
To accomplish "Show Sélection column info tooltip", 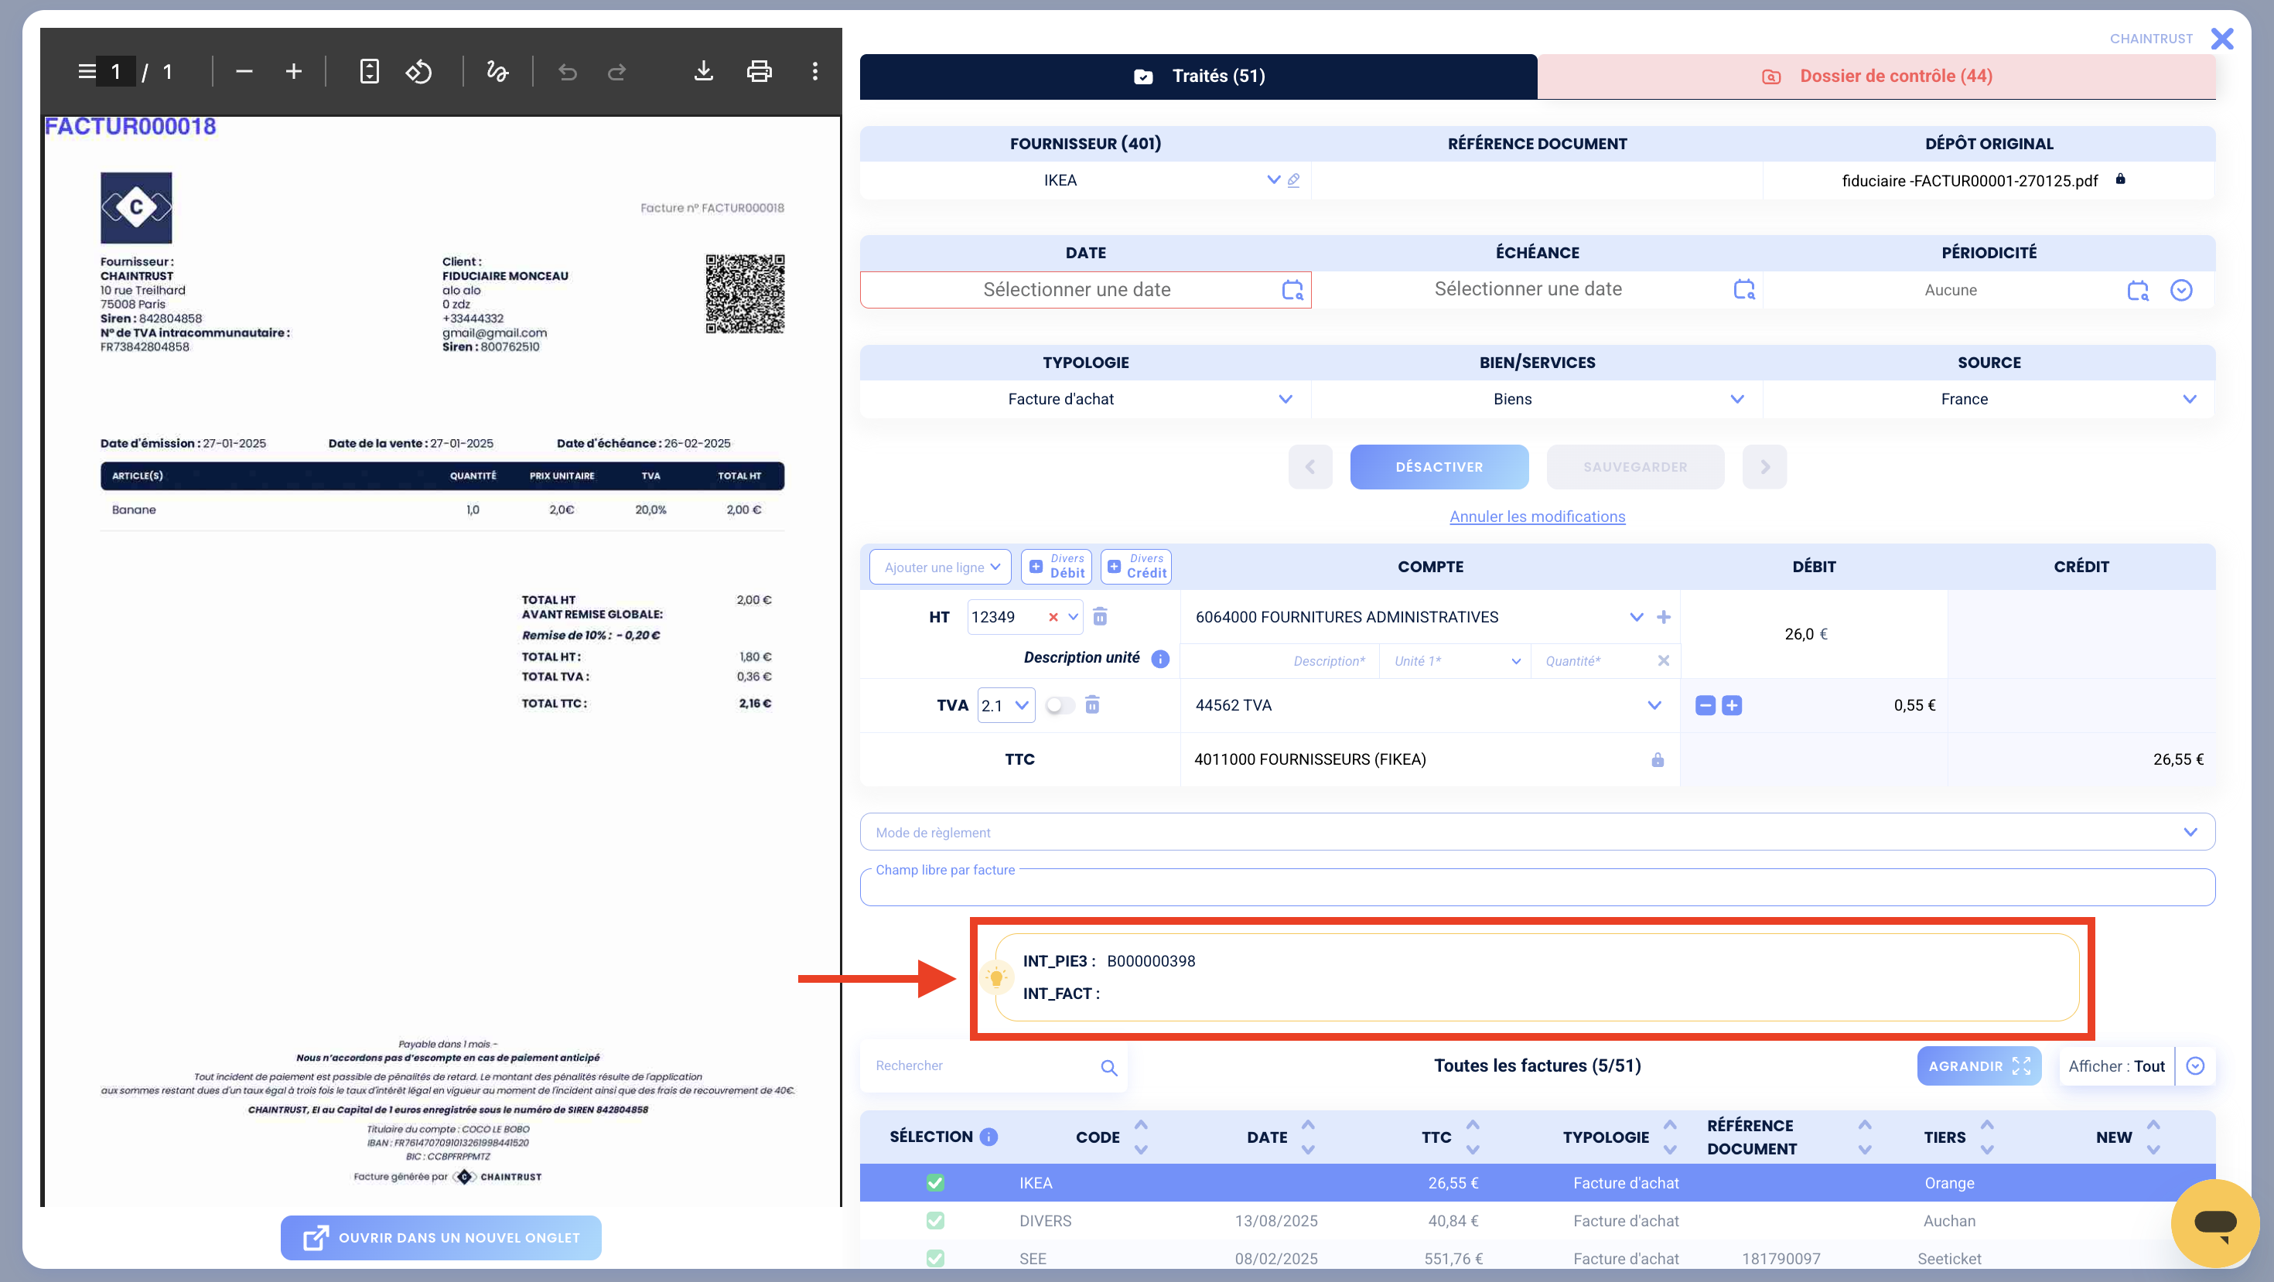I will 988,1137.
